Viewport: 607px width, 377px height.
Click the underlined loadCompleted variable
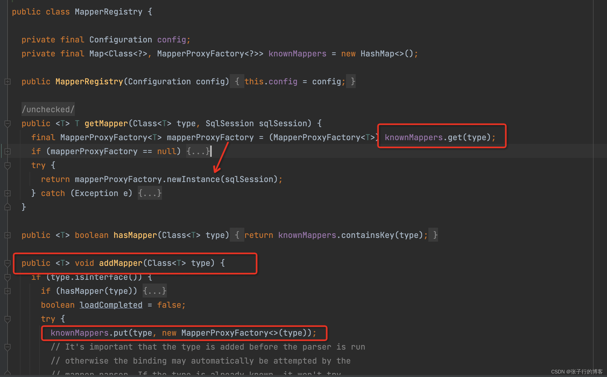pos(111,305)
